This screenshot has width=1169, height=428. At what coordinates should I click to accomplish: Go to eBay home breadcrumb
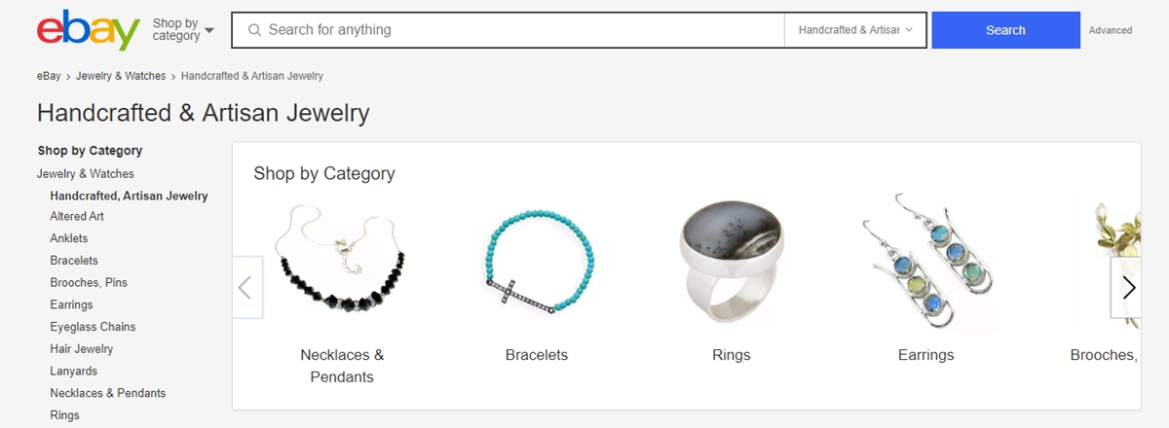pyautogui.click(x=49, y=76)
